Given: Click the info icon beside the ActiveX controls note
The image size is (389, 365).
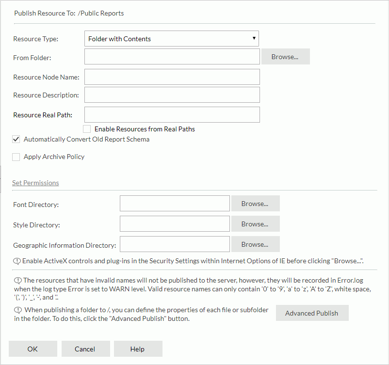Looking at the screenshot, I should (x=17, y=261).
